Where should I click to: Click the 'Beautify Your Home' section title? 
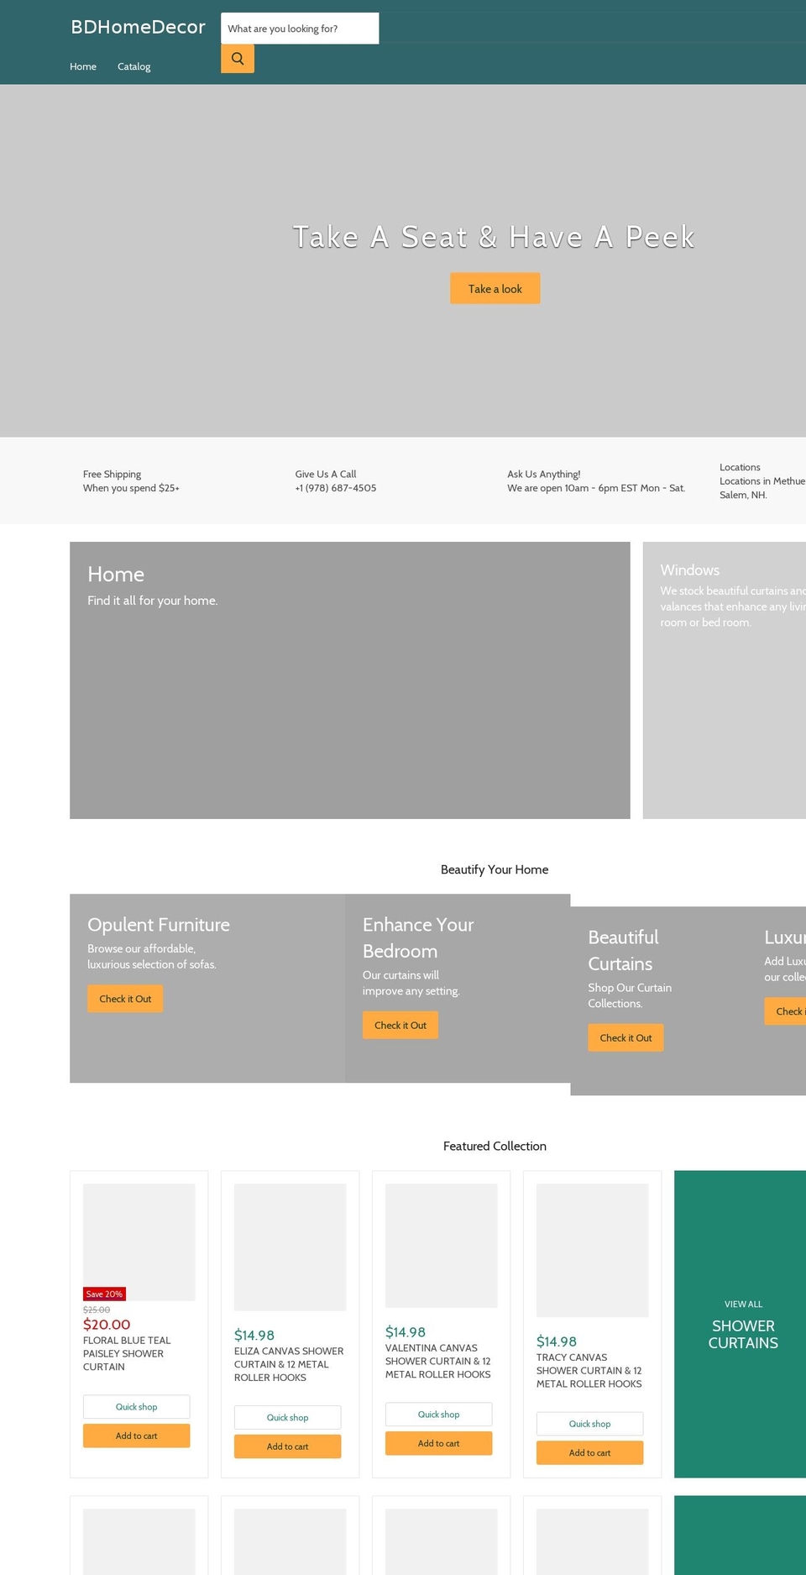point(495,869)
